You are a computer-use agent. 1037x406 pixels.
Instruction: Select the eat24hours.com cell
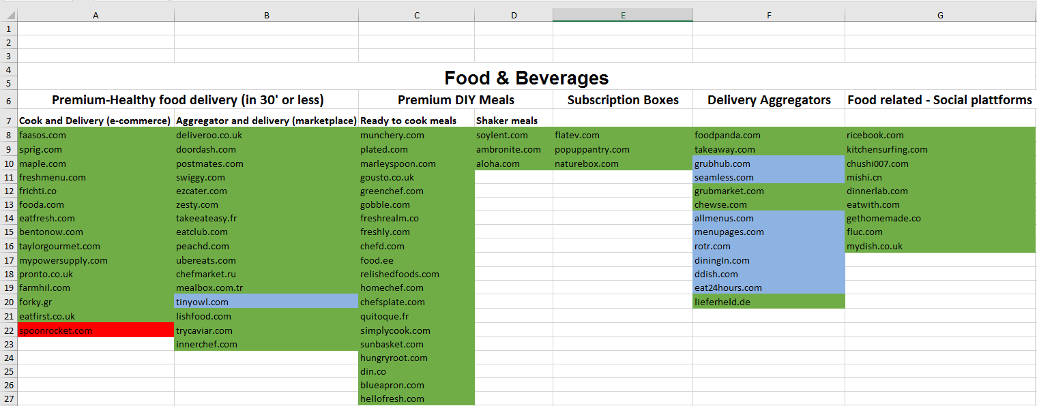[769, 287]
